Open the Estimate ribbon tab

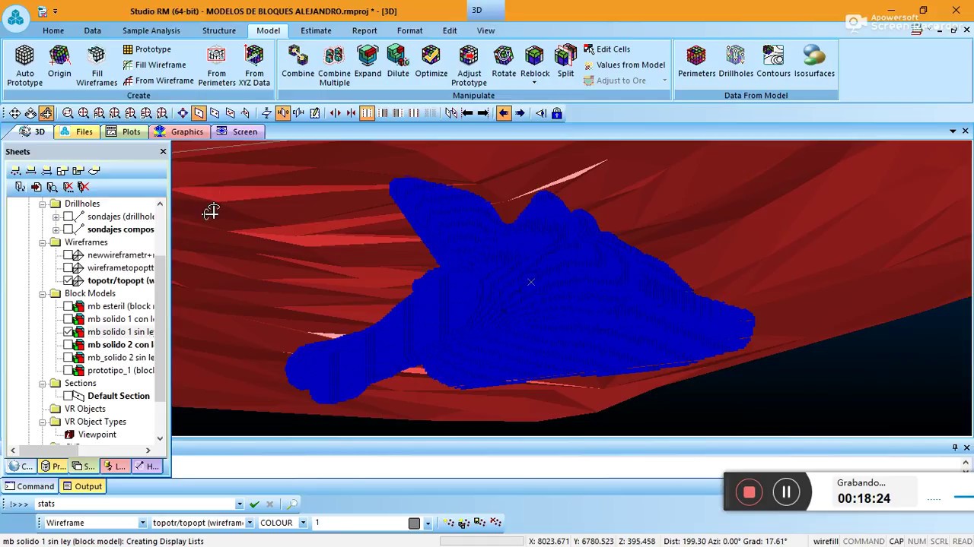pyautogui.click(x=316, y=30)
